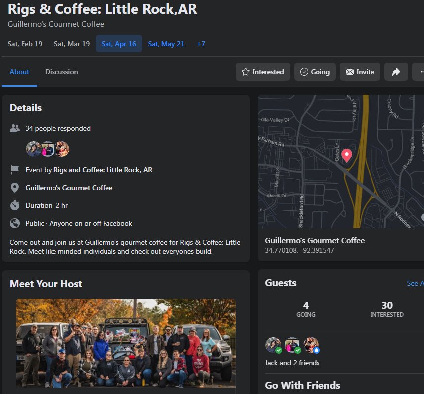424x394 pixels.
Task: Open the host group photo
Action: point(126,344)
